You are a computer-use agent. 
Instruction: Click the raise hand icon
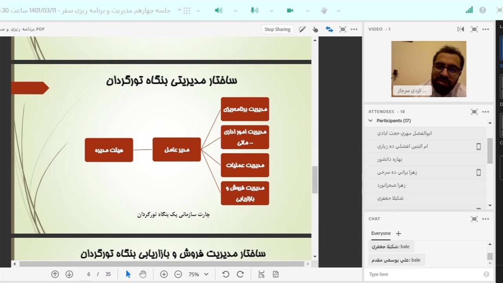(324, 11)
